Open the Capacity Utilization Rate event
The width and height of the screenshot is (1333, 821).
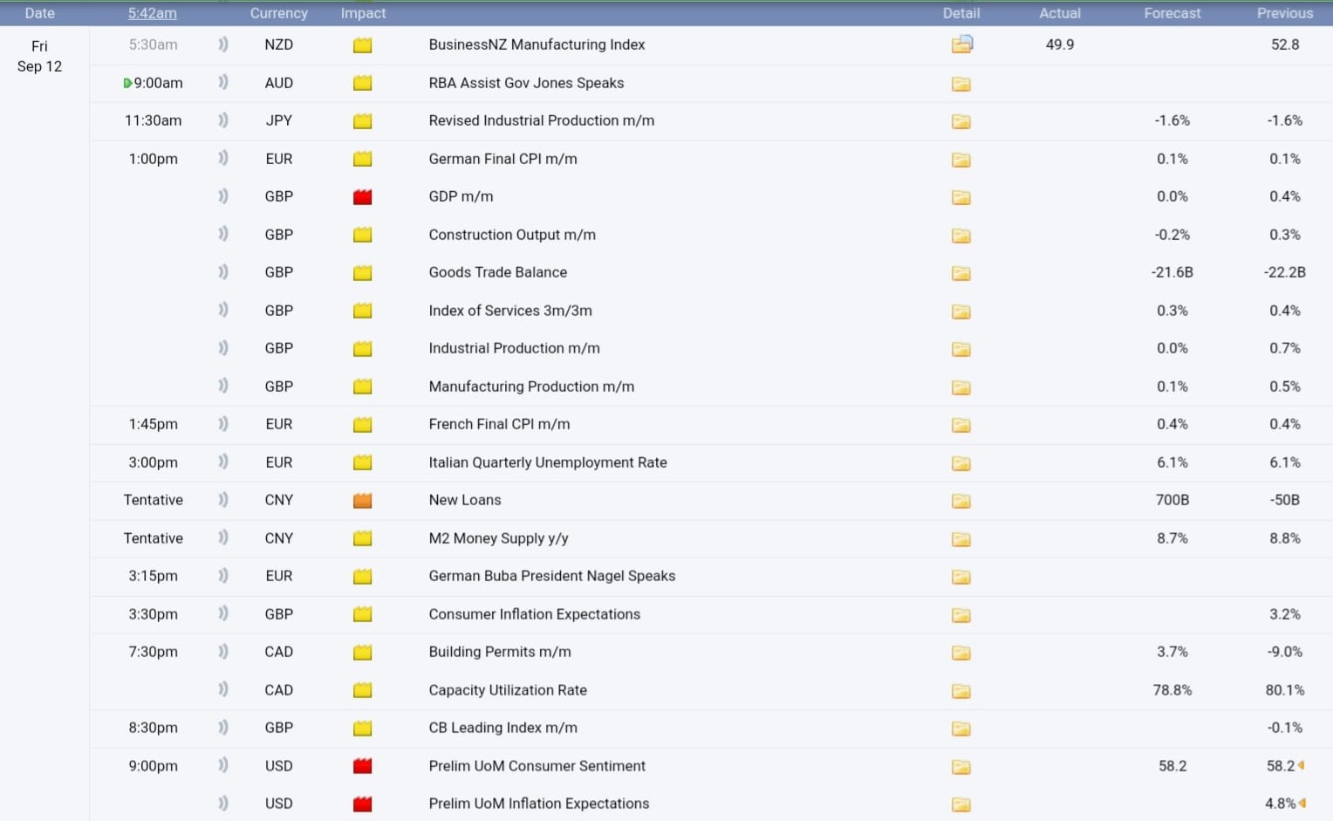(508, 690)
